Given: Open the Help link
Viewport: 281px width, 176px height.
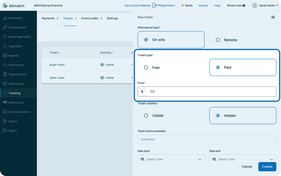Looking at the screenshot, I should 217,6.
